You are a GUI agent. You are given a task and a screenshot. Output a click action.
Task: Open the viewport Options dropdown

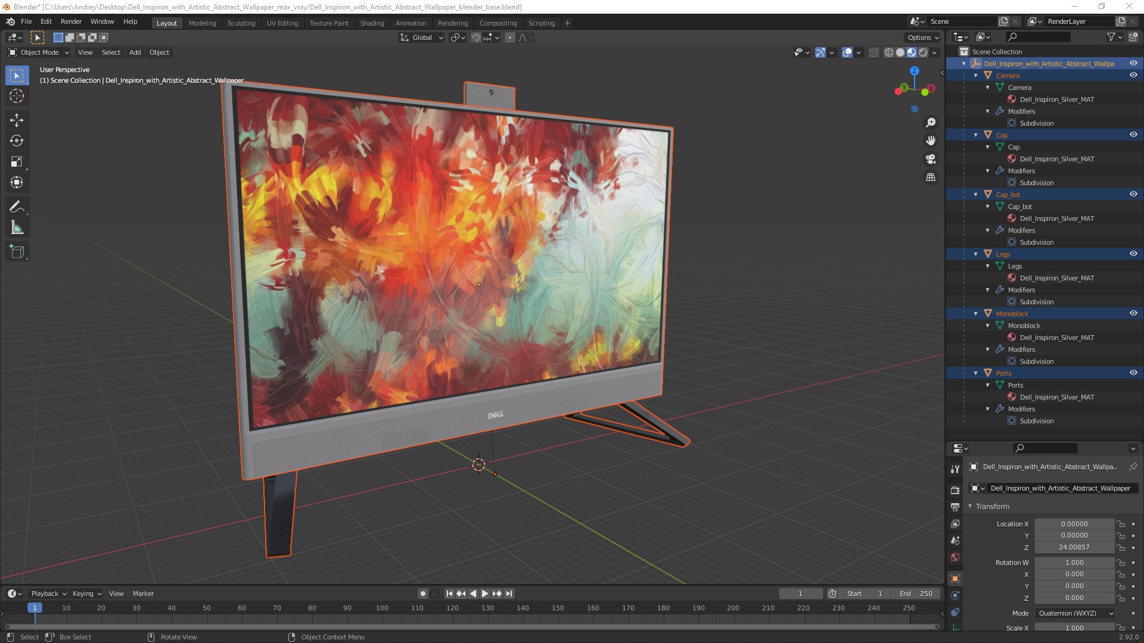922,38
